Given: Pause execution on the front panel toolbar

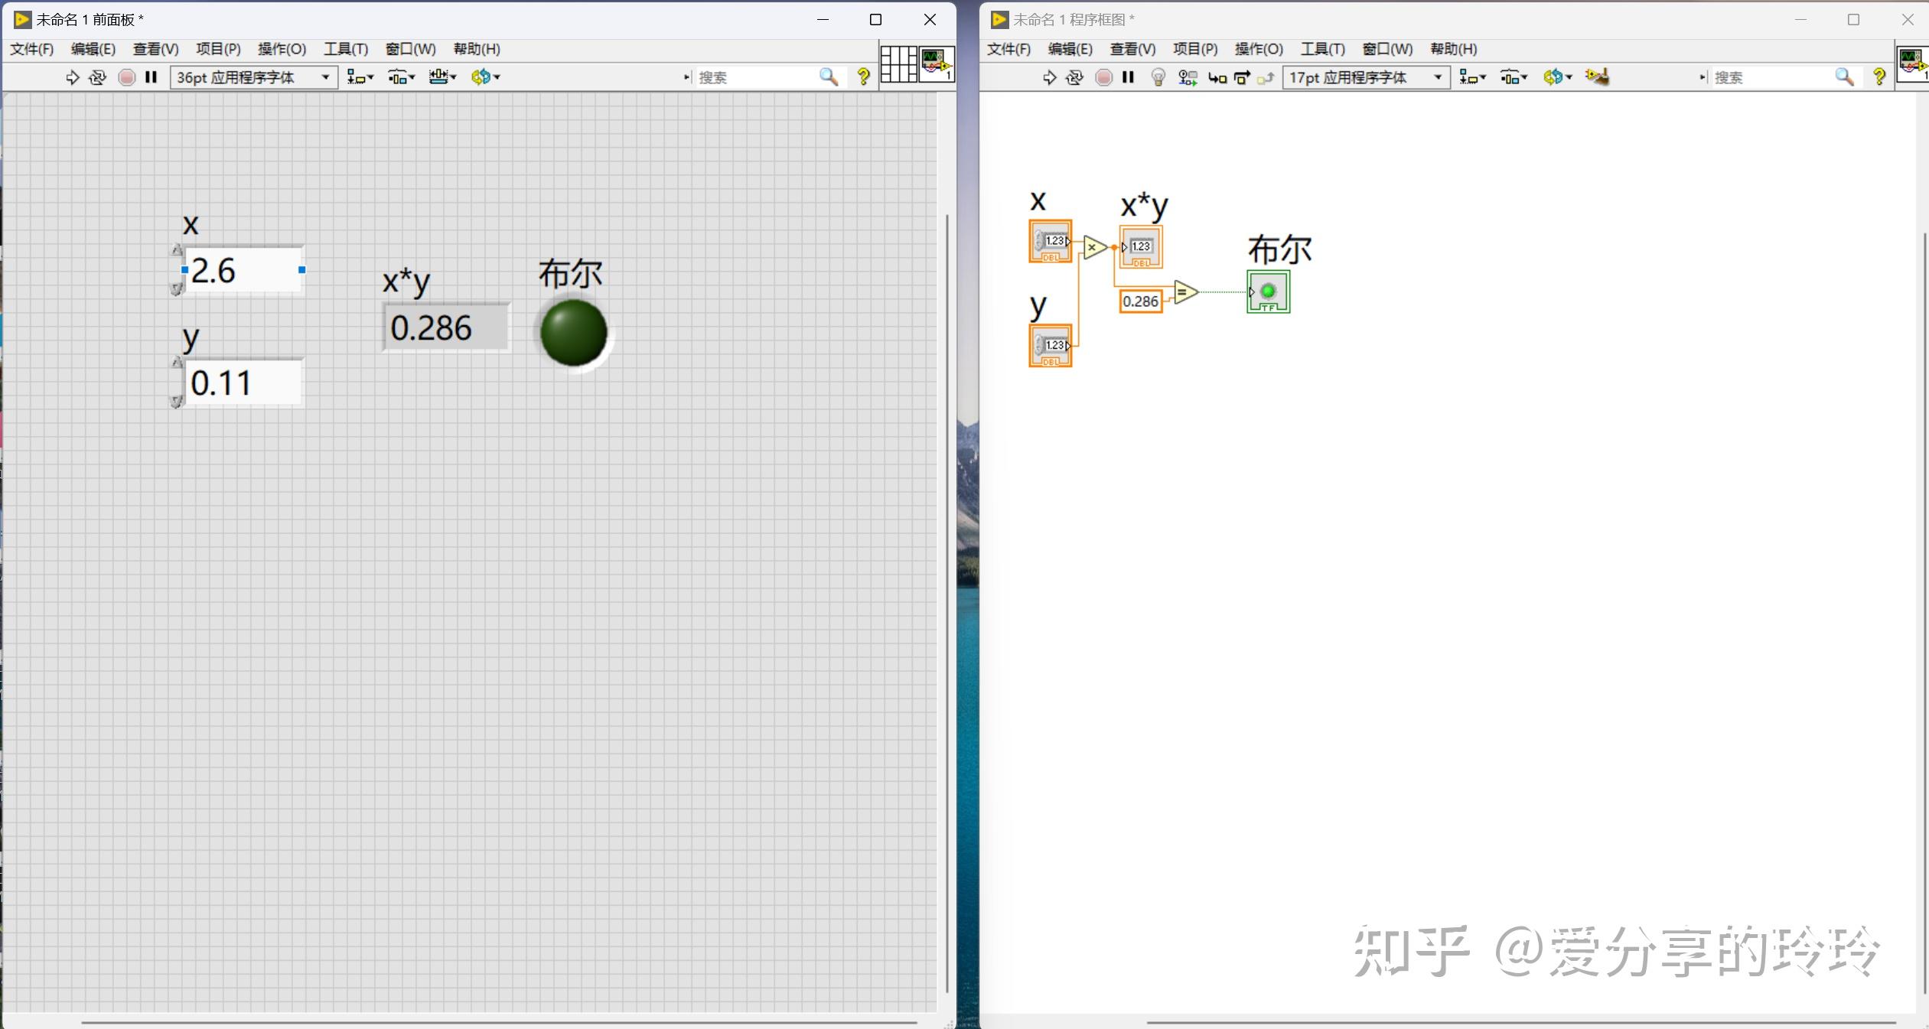Looking at the screenshot, I should 151,77.
